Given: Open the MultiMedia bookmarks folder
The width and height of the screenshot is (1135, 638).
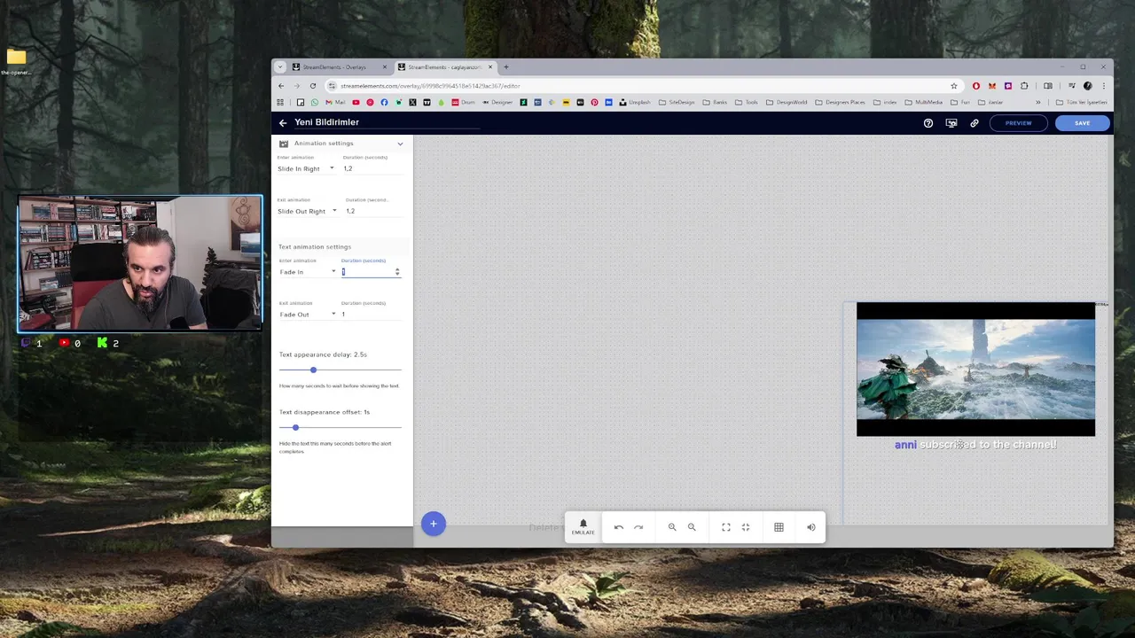Looking at the screenshot, I should [923, 103].
